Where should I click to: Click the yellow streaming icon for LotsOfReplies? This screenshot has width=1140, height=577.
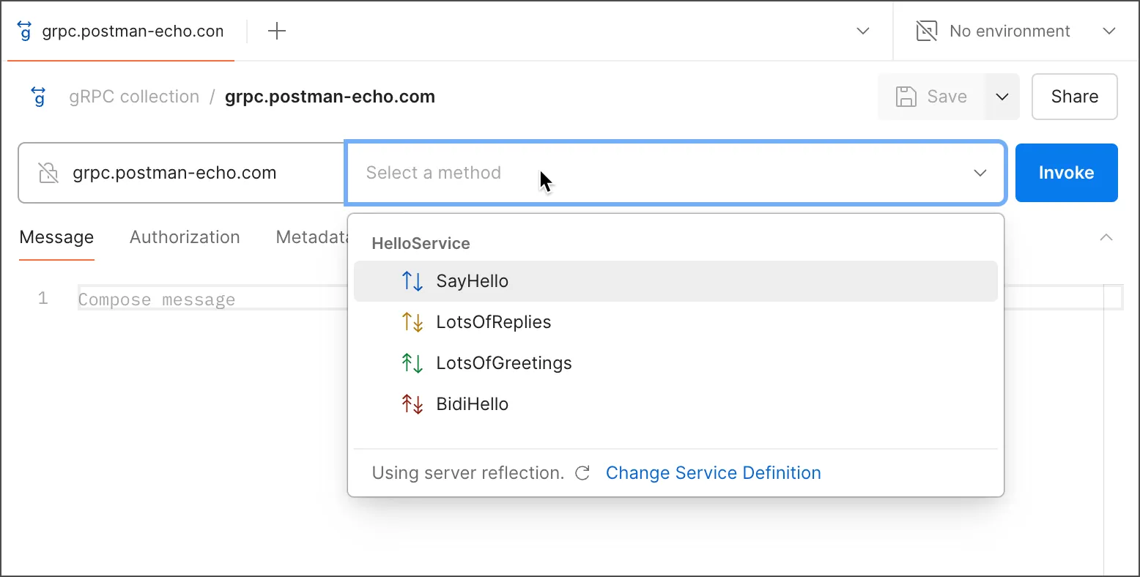(x=412, y=322)
